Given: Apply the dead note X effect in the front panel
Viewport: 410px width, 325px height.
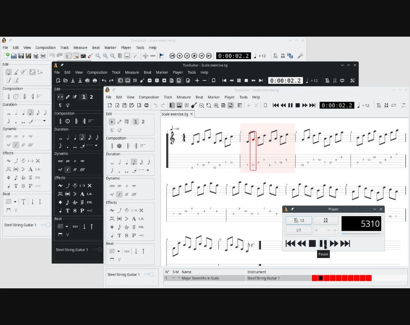Looking at the screenshot, I should pos(141,210).
